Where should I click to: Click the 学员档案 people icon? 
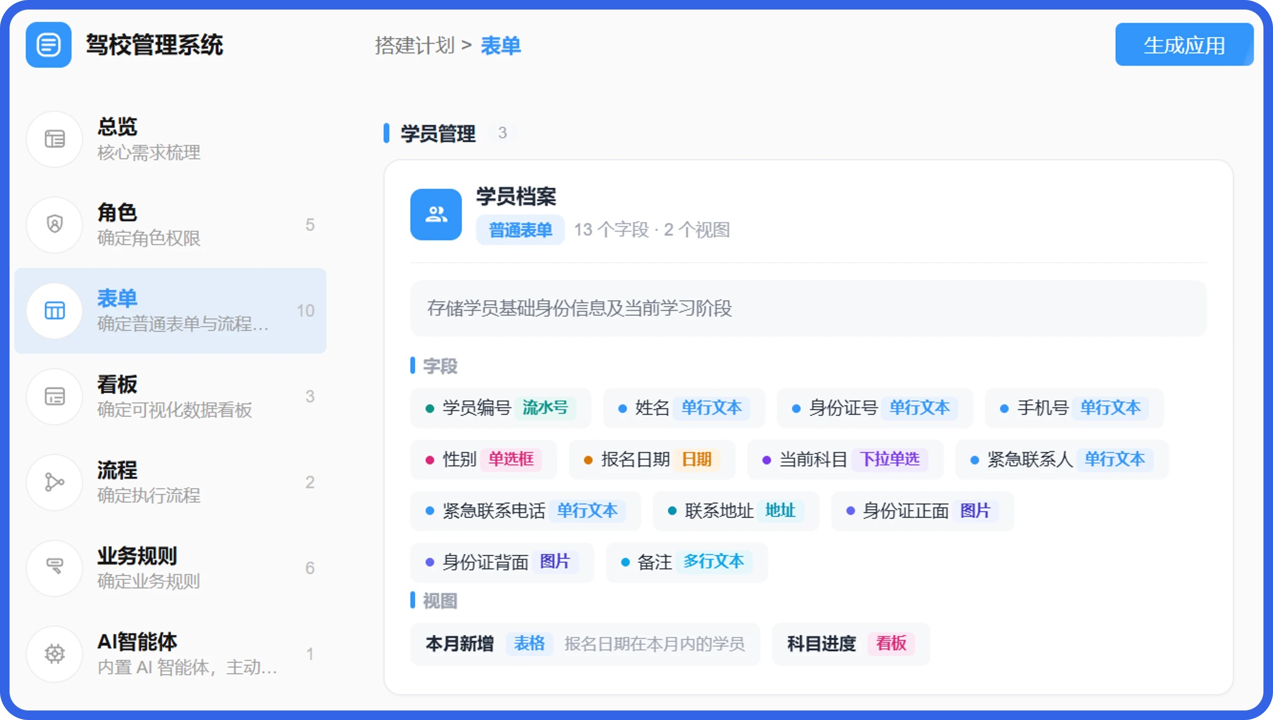coord(436,215)
